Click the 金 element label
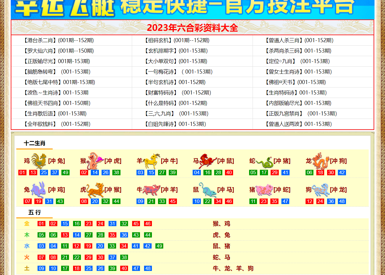Screen dimensions: 385x275 [27, 224]
